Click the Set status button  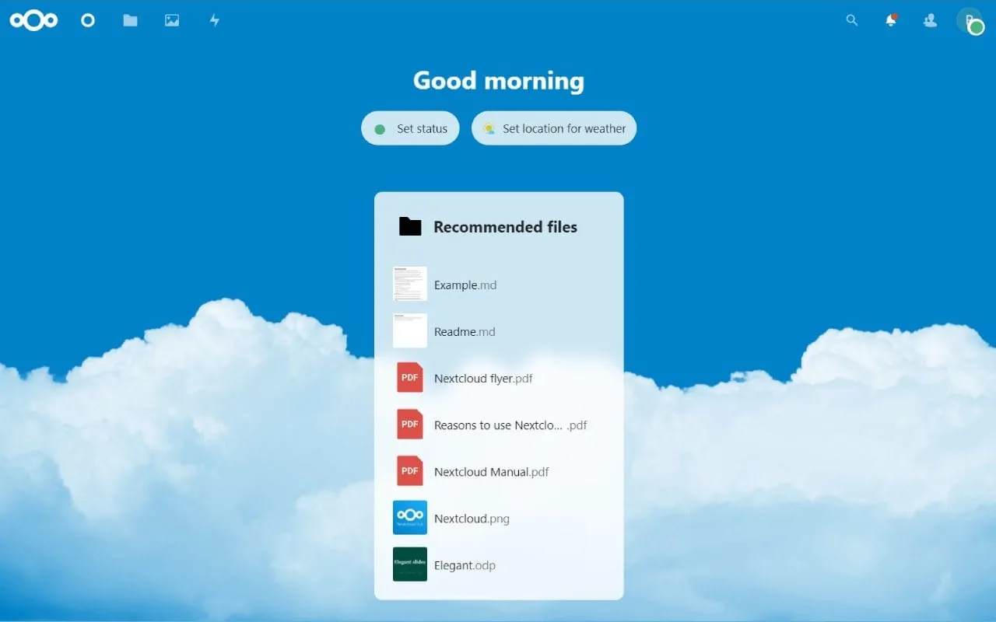410,128
